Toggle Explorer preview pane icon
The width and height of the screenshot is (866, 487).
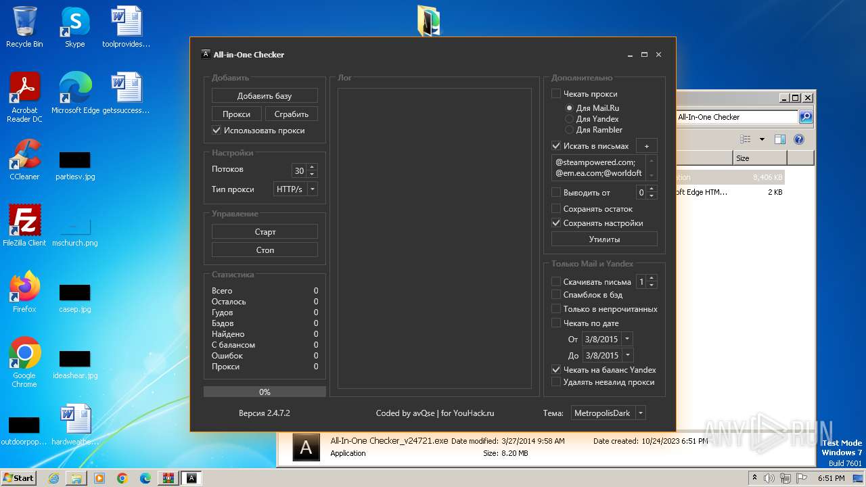[x=779, y=139]
